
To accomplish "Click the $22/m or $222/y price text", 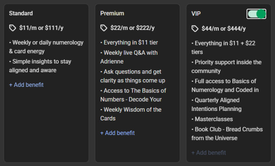I will [x=133, y=28].
